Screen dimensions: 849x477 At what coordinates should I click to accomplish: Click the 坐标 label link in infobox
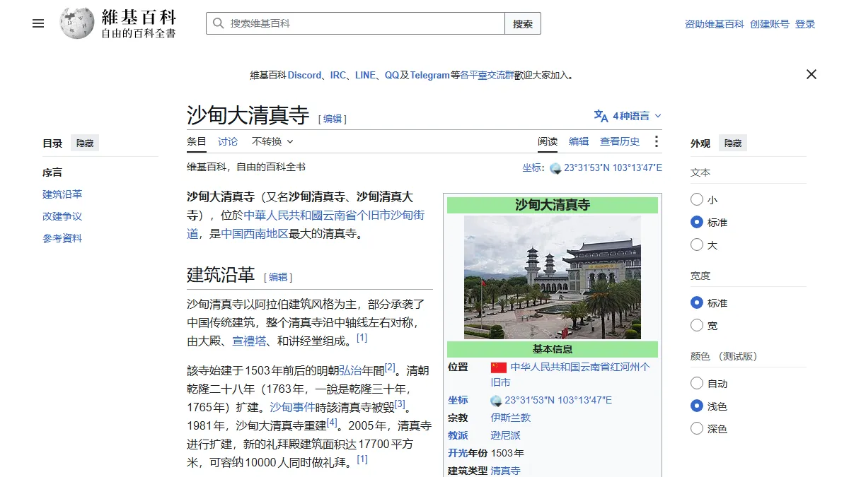click(458, 400)
